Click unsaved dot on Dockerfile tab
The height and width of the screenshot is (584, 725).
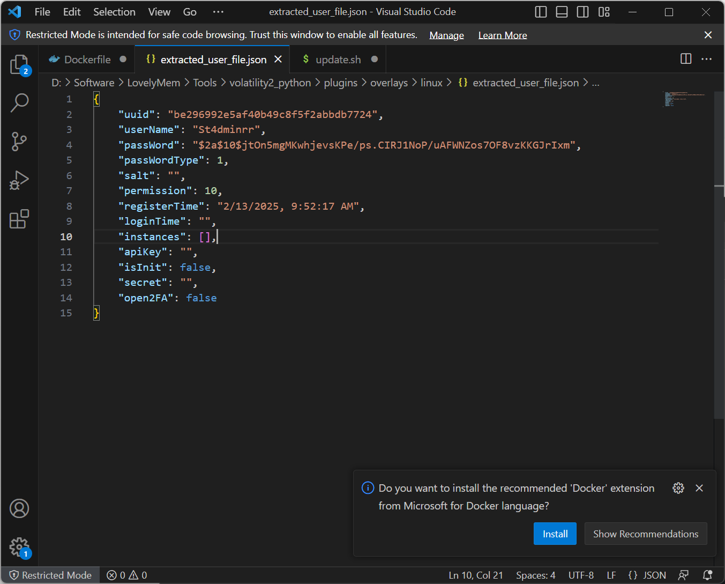coord(123,59)
